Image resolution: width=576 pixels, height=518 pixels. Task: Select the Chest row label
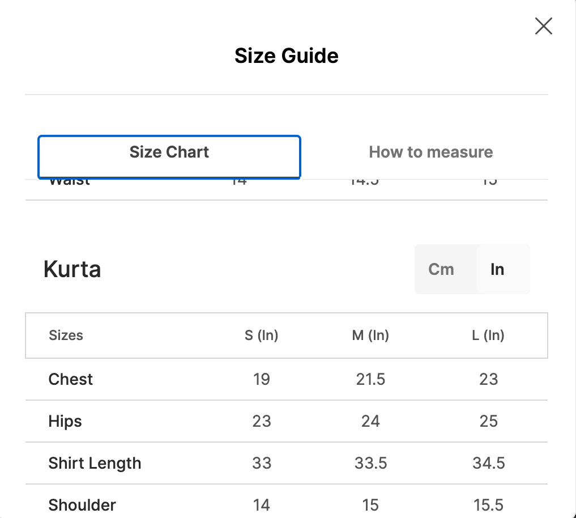(x=71, y=379)
